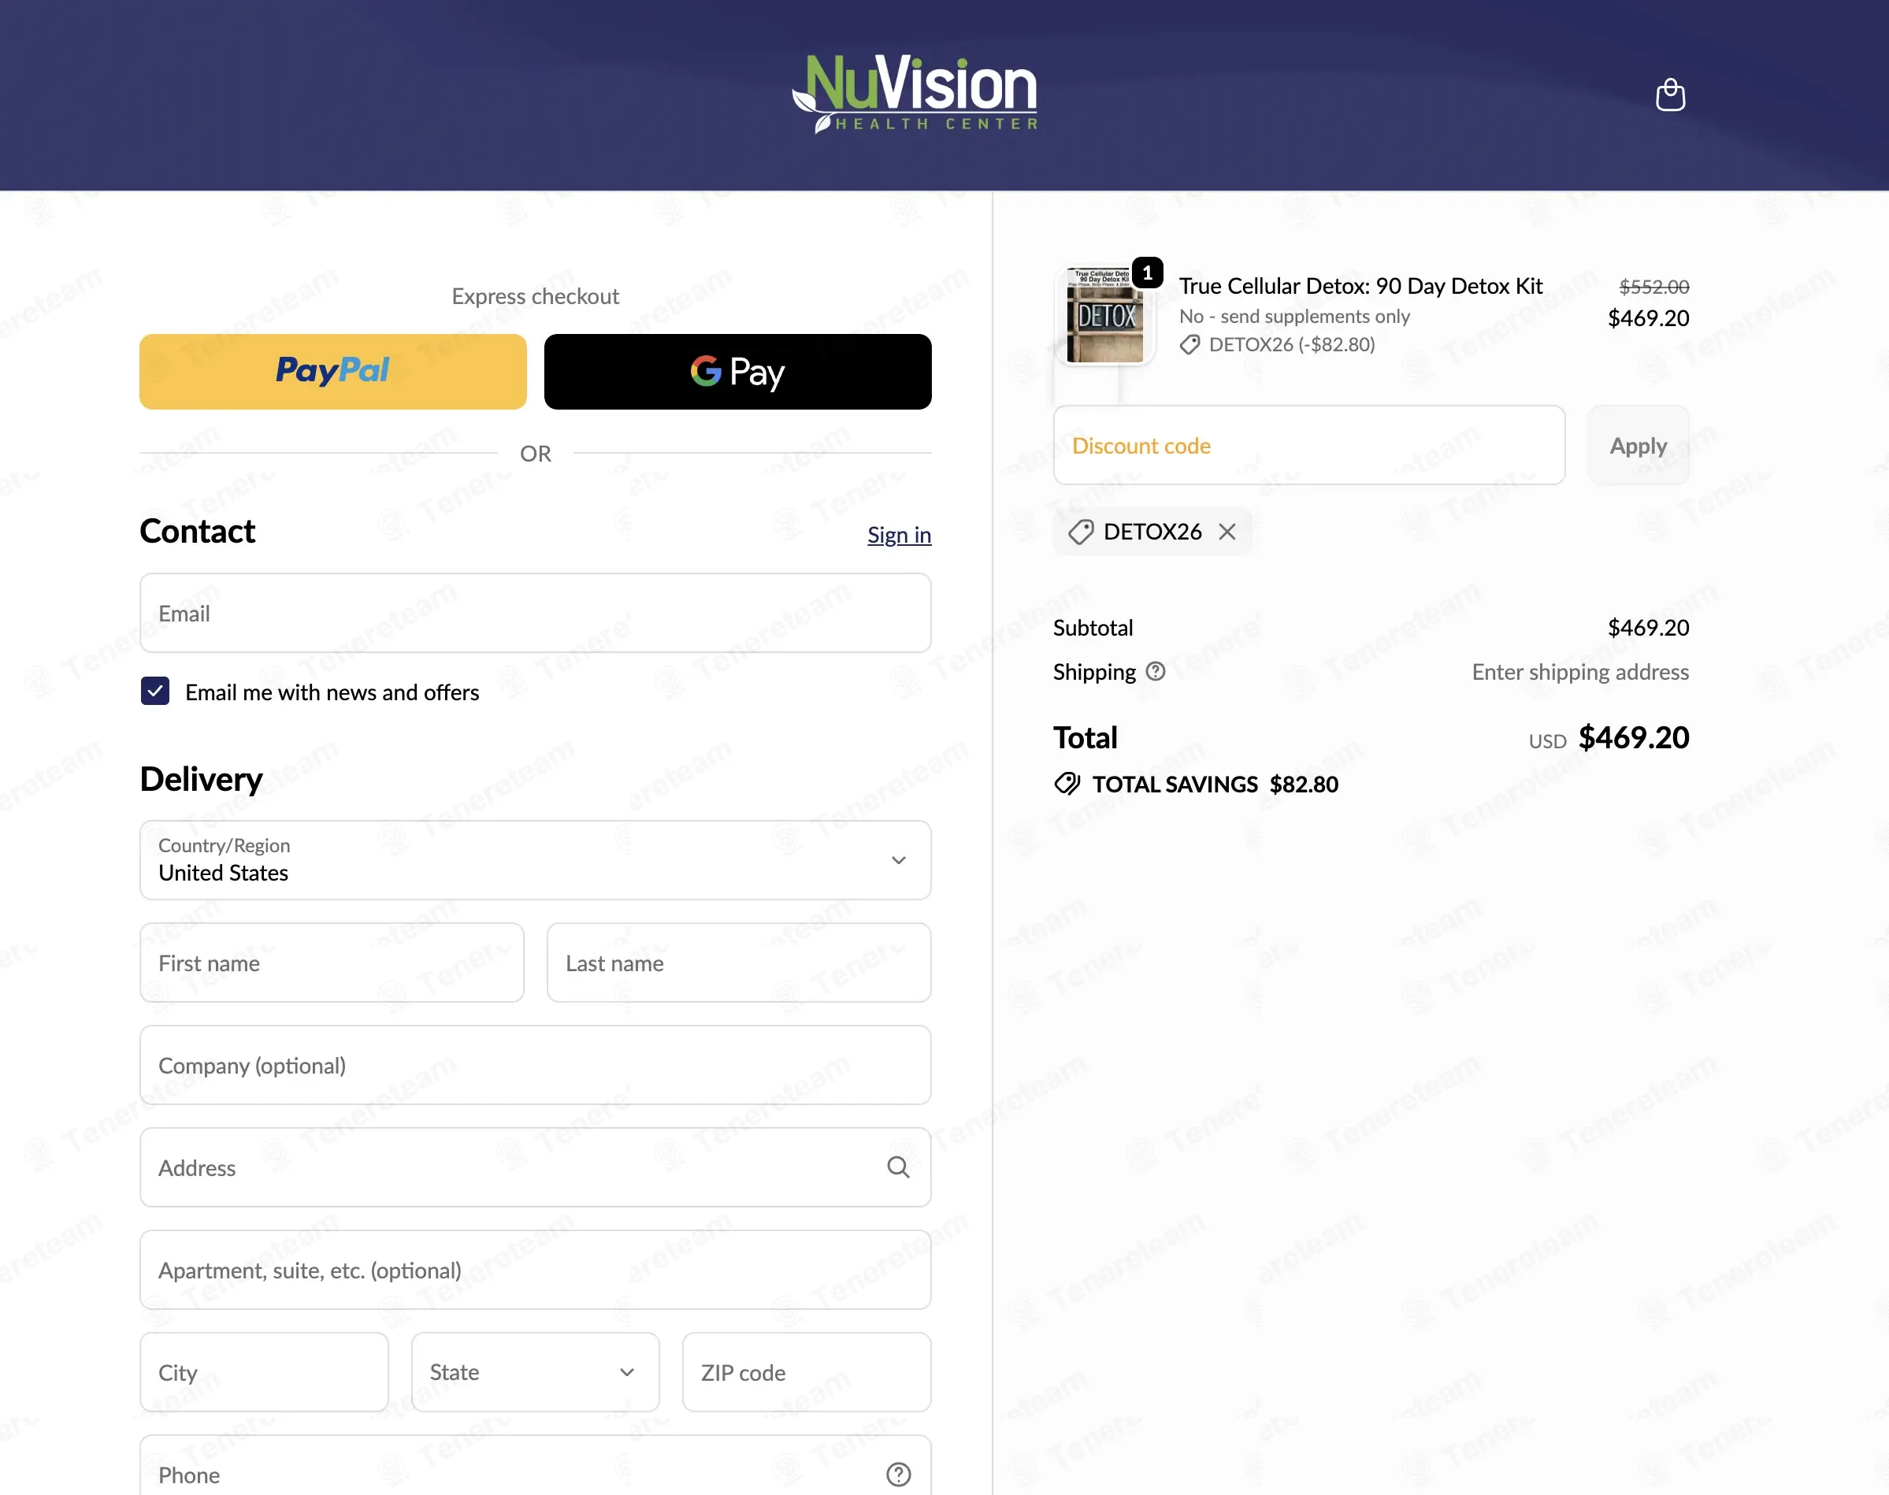Pay with Google Pay express checkout
This screenshot has width=1889, height=1495.
point(738,371)
